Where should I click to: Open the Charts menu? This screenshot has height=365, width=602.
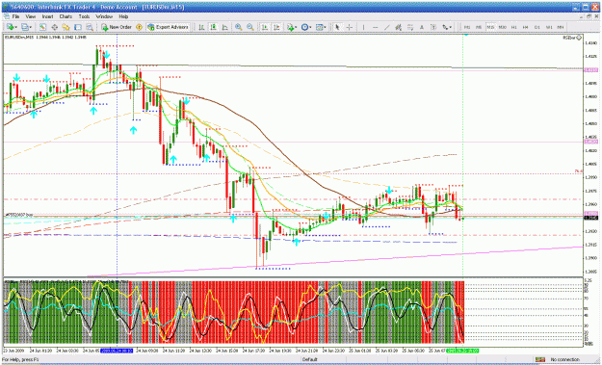[65, 17]
